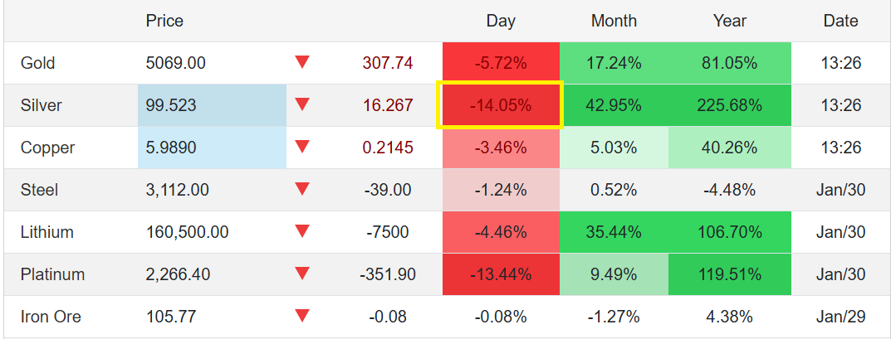Click the red down arrow in Platinum row
Viewport: 891px width, 339px height.
[302, 274]
